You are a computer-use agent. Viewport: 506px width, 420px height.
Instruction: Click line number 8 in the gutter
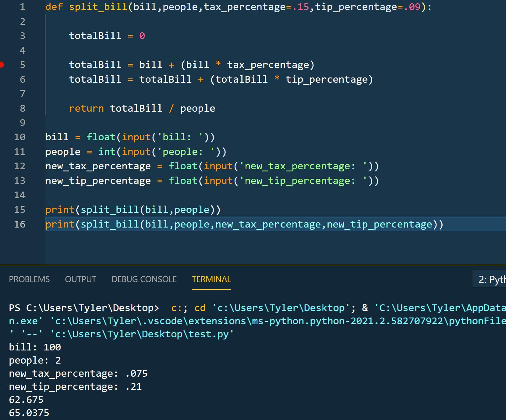(23, 109)
